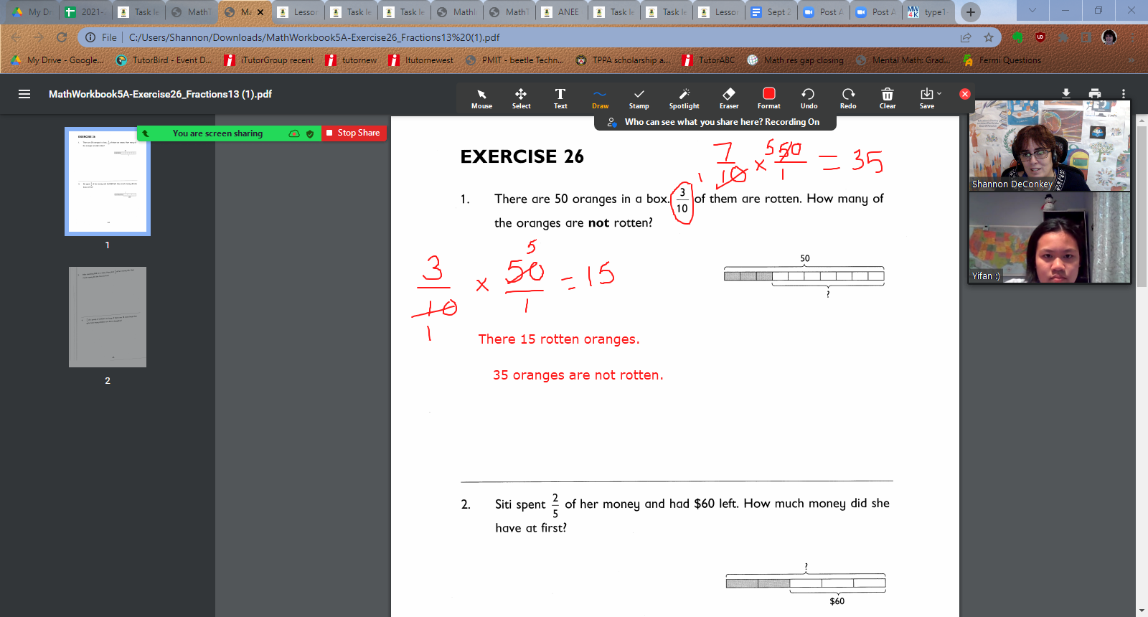Screen dimensions: 1148x617
Task: Open the uBlock Origin extension
Action: coord(1040,37)
